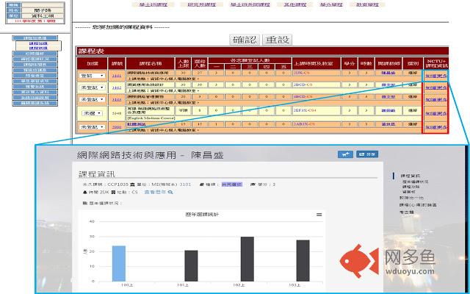470x294 pixels.
Task: Click NCTU+ 知道更多 link in English Medium Course row
Action: click(x=435, y=113)
